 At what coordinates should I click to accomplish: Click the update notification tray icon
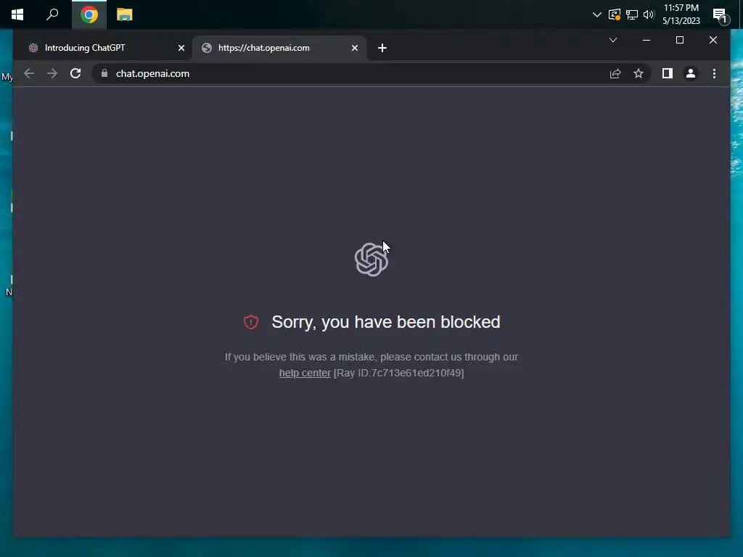tap(615, 15)
